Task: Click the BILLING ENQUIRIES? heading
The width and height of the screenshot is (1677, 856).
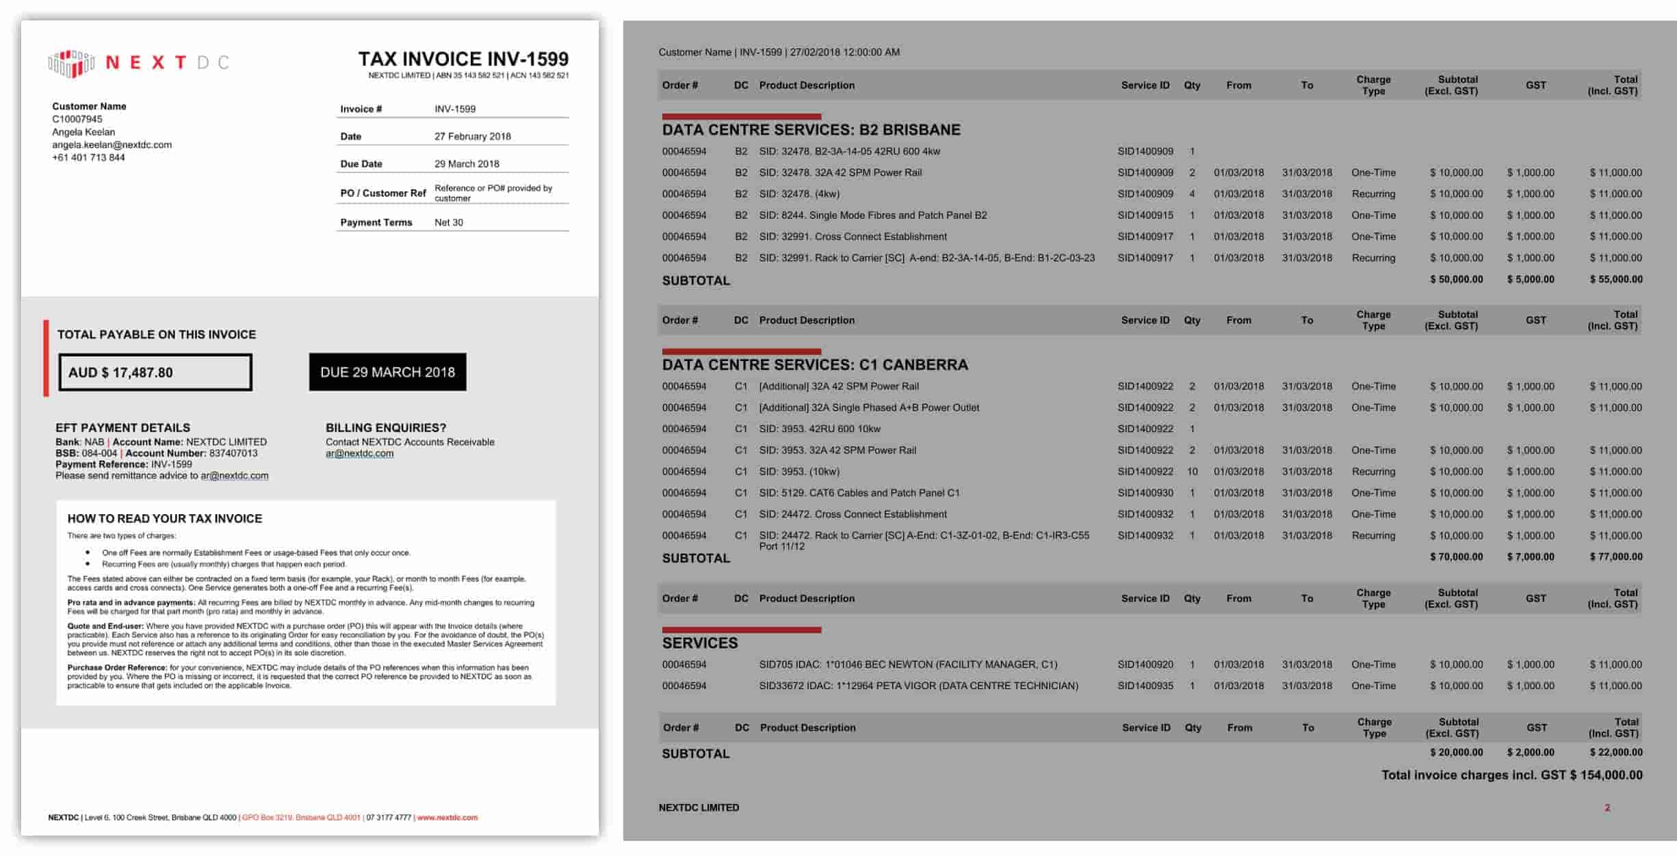Action: click(x=386, y=428)
